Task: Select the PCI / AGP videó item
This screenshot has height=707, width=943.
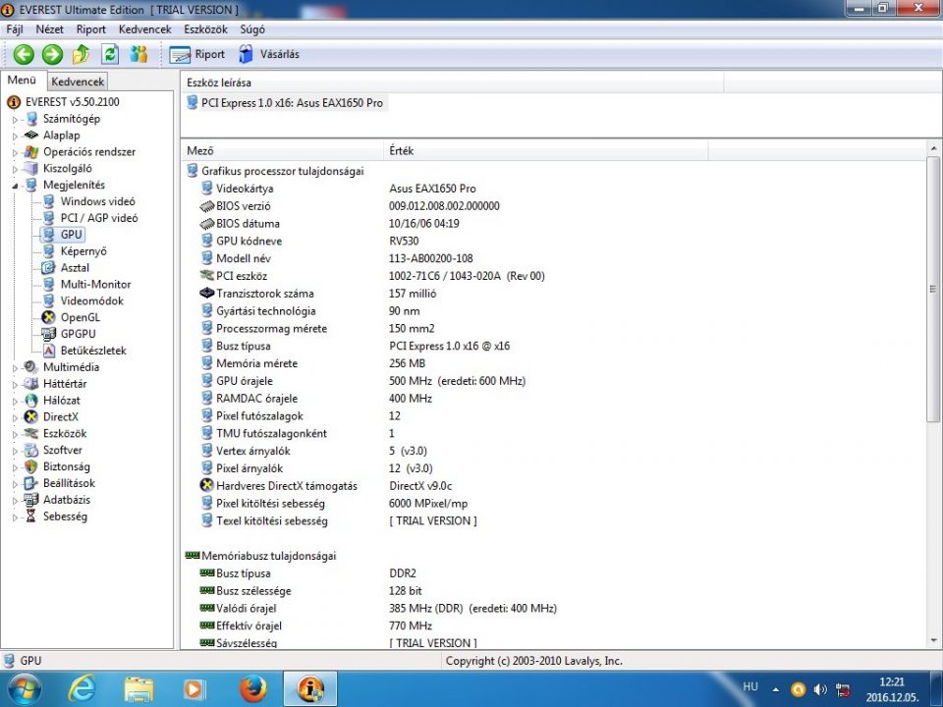Action: pyautogui.click(x=98, y=218)
